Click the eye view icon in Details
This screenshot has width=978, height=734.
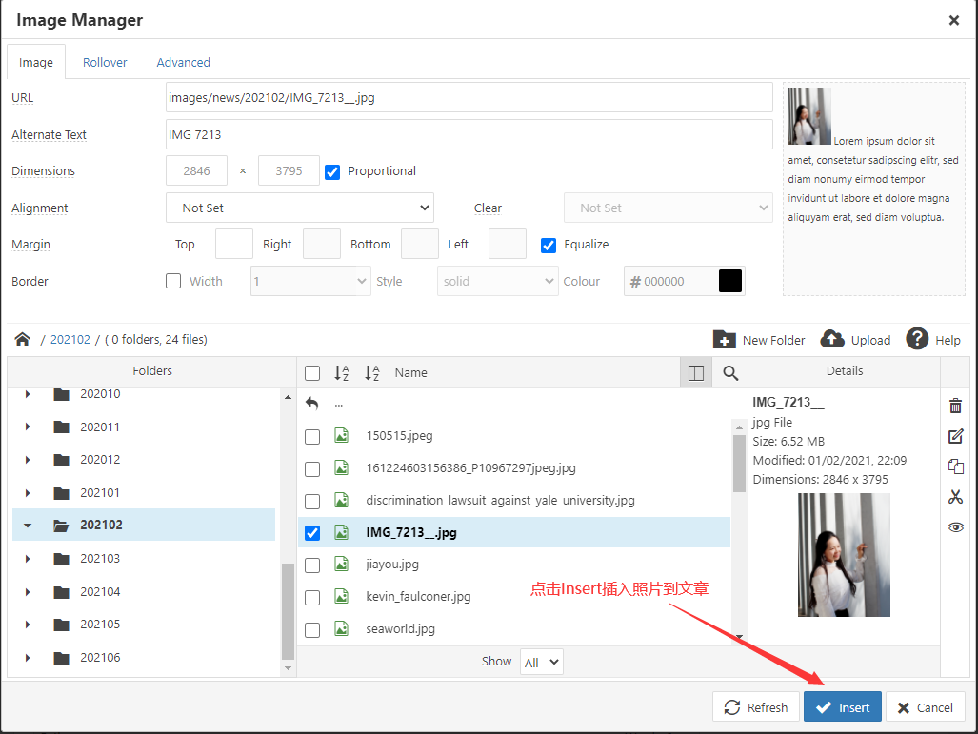click(x=955, y=526)
